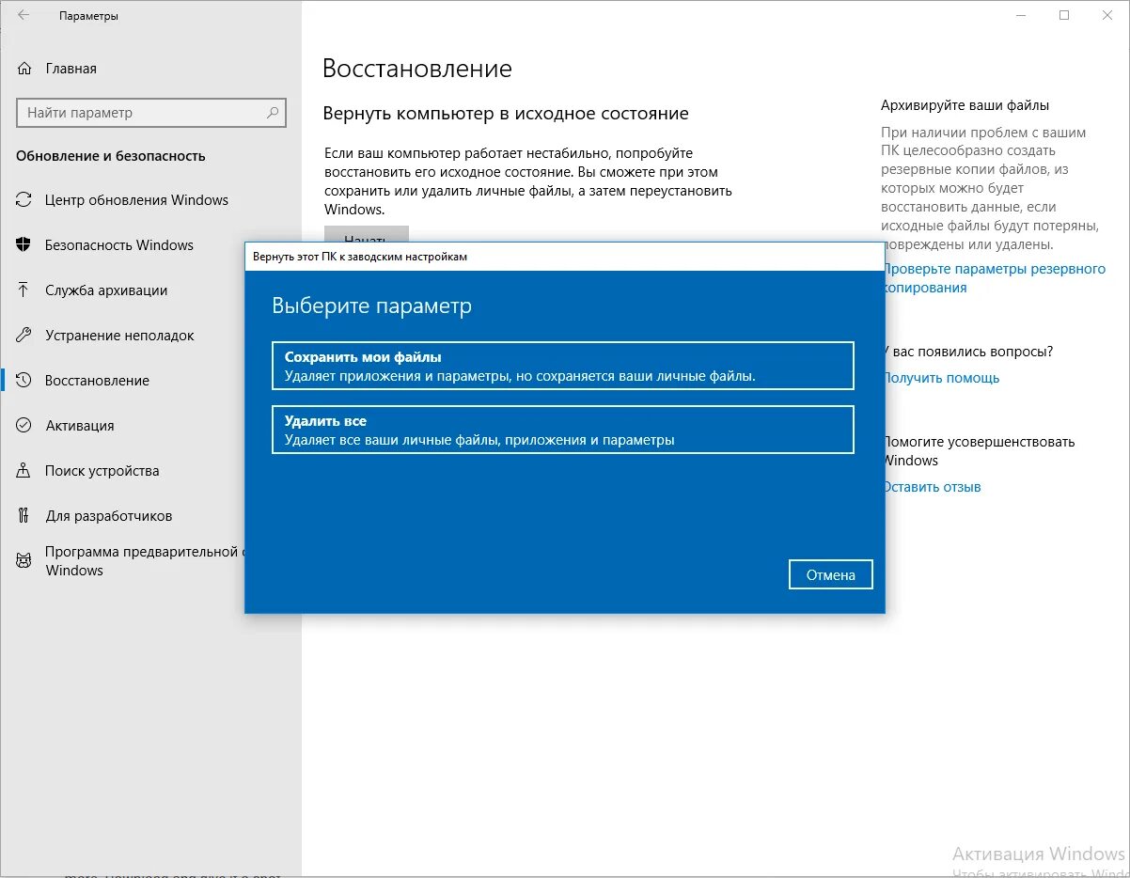Click the For developers icon
The width and height of the screenshot is (1130, 878).
pos(24,516)
